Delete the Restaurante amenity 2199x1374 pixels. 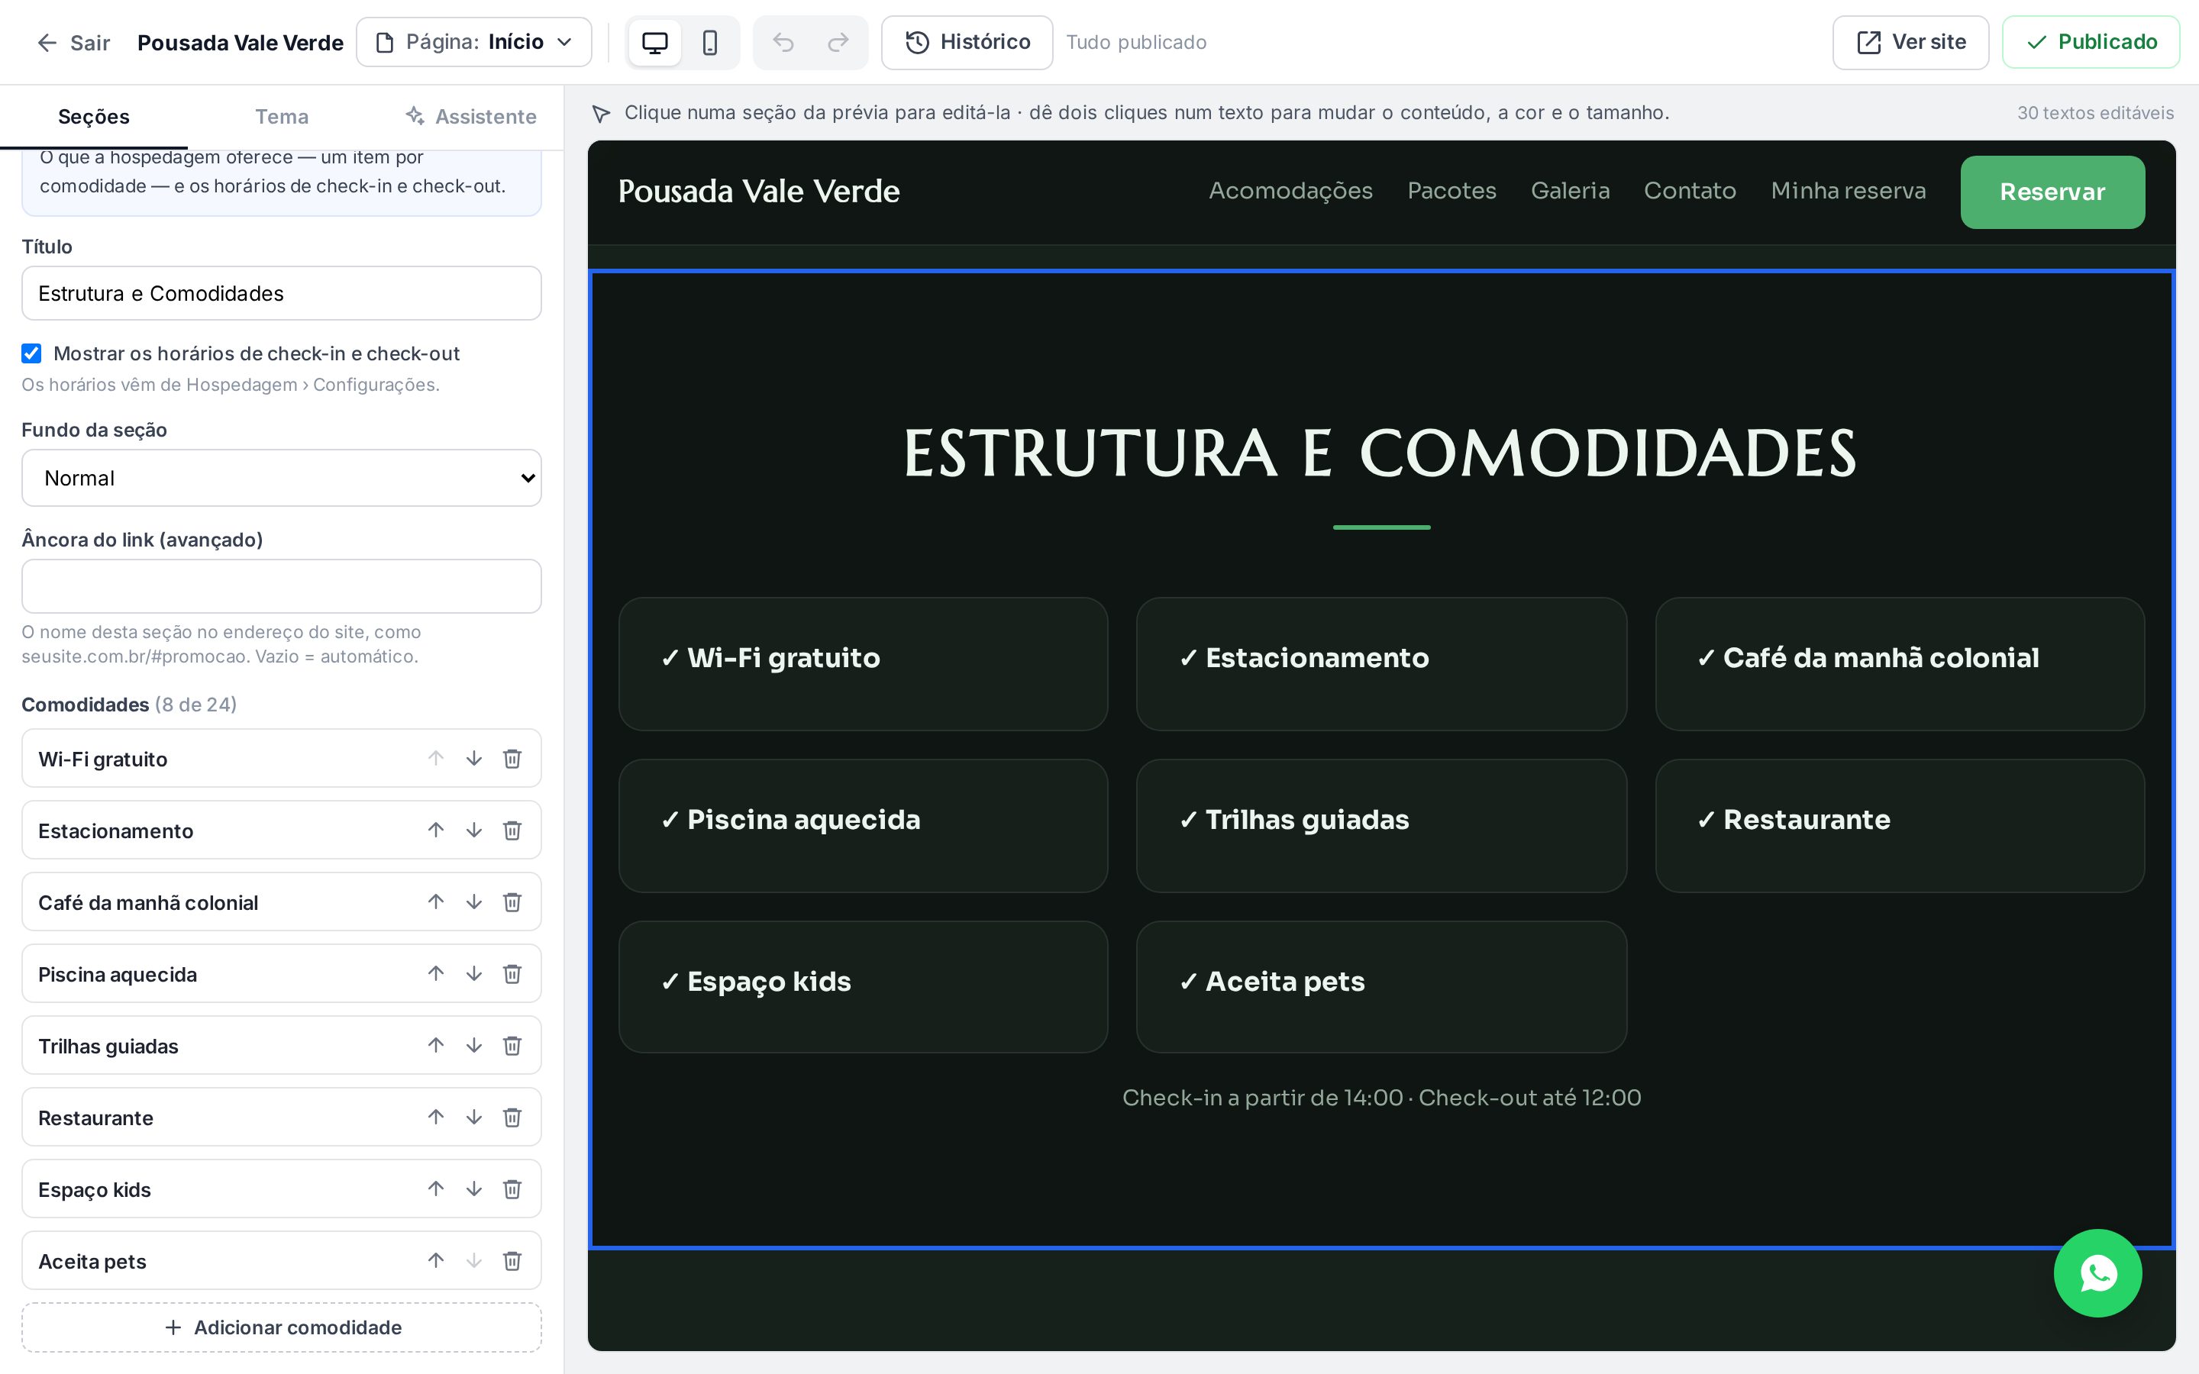[x=512, y=1117]
